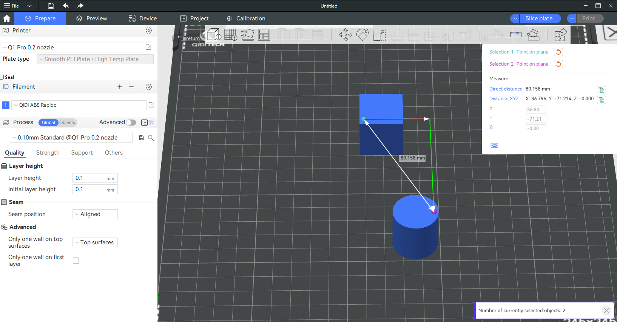The image size is (617, 322).
Task: Reset Selection 1 point on plane
Action: pos(558,52)
